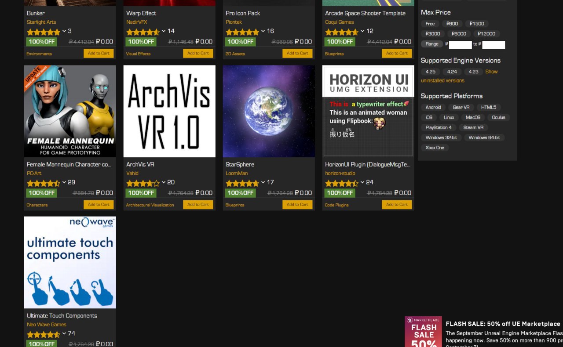Add StarSphere to cart
The image size is (563, 347).
click(x=297, y=204)
